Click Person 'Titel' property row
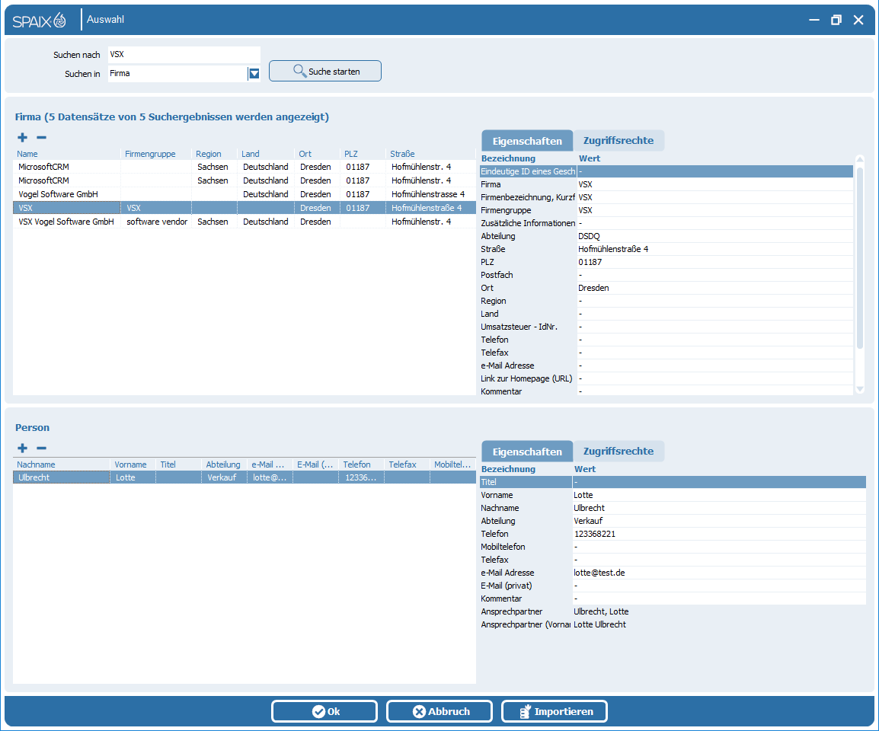This screenshot has height=731, width=879. point(673,482)
